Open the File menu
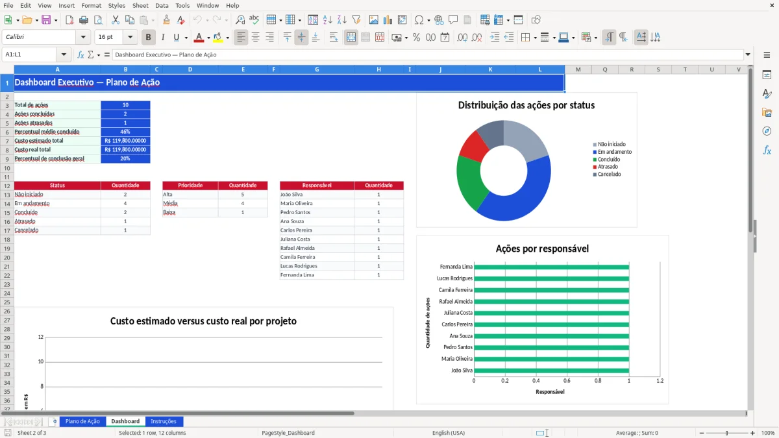779x438 pixels. 8,5
